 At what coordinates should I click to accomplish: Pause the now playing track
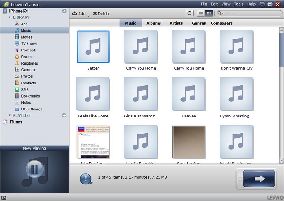click(35, 168)
